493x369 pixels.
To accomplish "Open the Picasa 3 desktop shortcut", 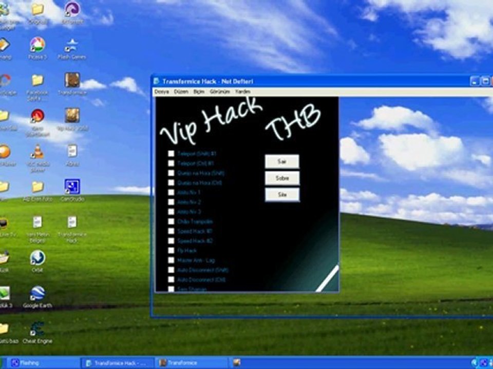I will tap(37, 48).
